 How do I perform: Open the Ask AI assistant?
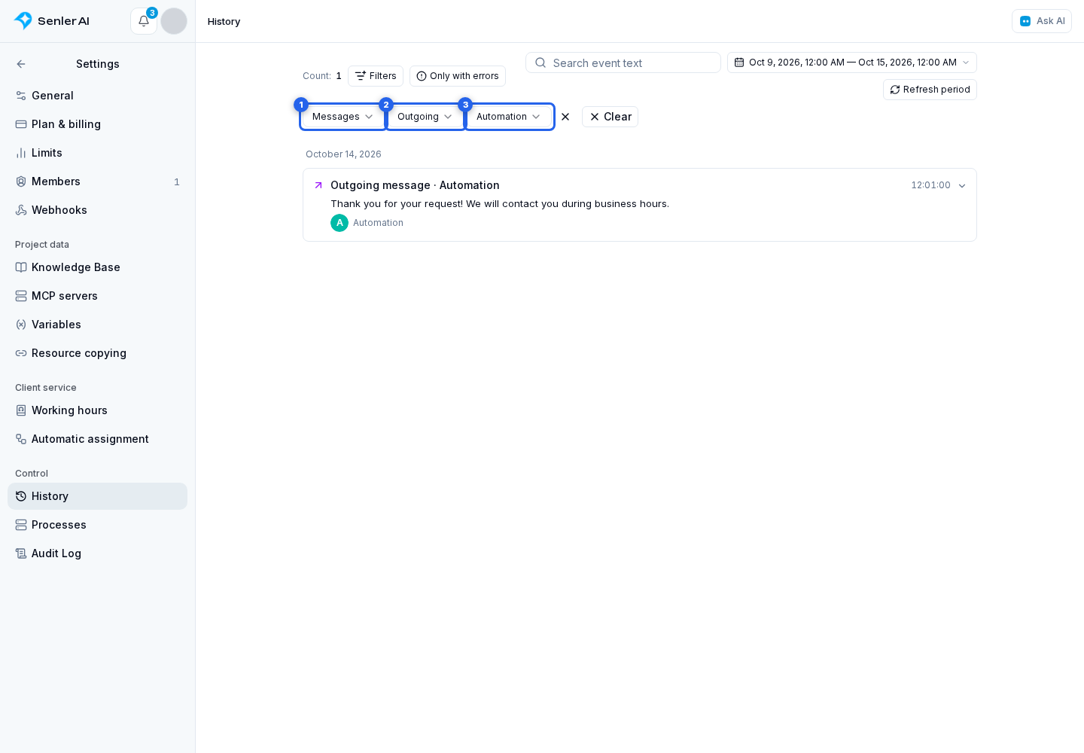point(1042,21)
